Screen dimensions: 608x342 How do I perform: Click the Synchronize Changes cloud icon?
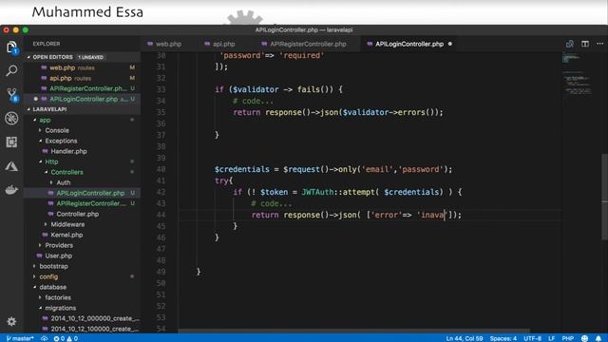45,338
